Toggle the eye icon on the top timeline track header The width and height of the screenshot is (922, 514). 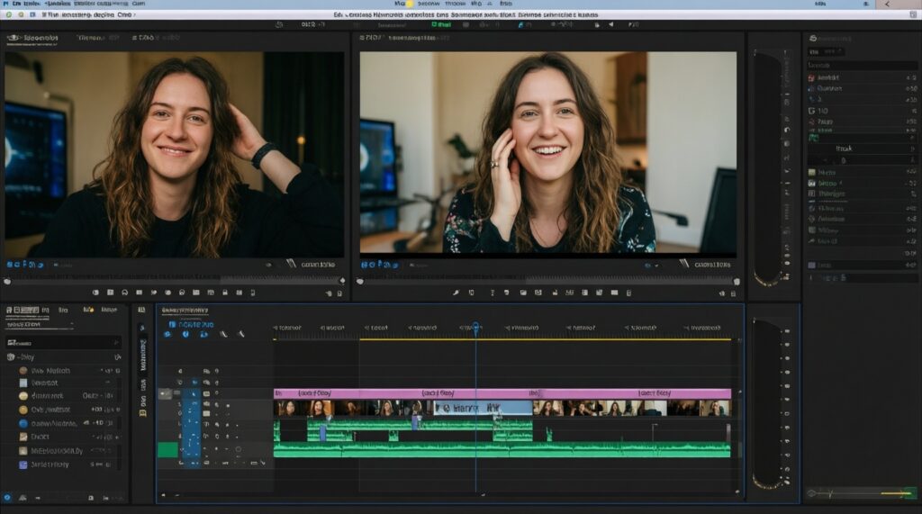pyautogui.click(x=206, y=370)
